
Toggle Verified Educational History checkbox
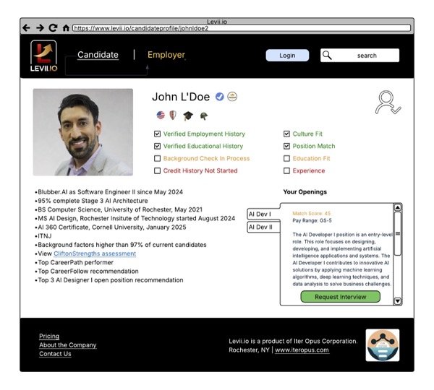click(157, 146)
